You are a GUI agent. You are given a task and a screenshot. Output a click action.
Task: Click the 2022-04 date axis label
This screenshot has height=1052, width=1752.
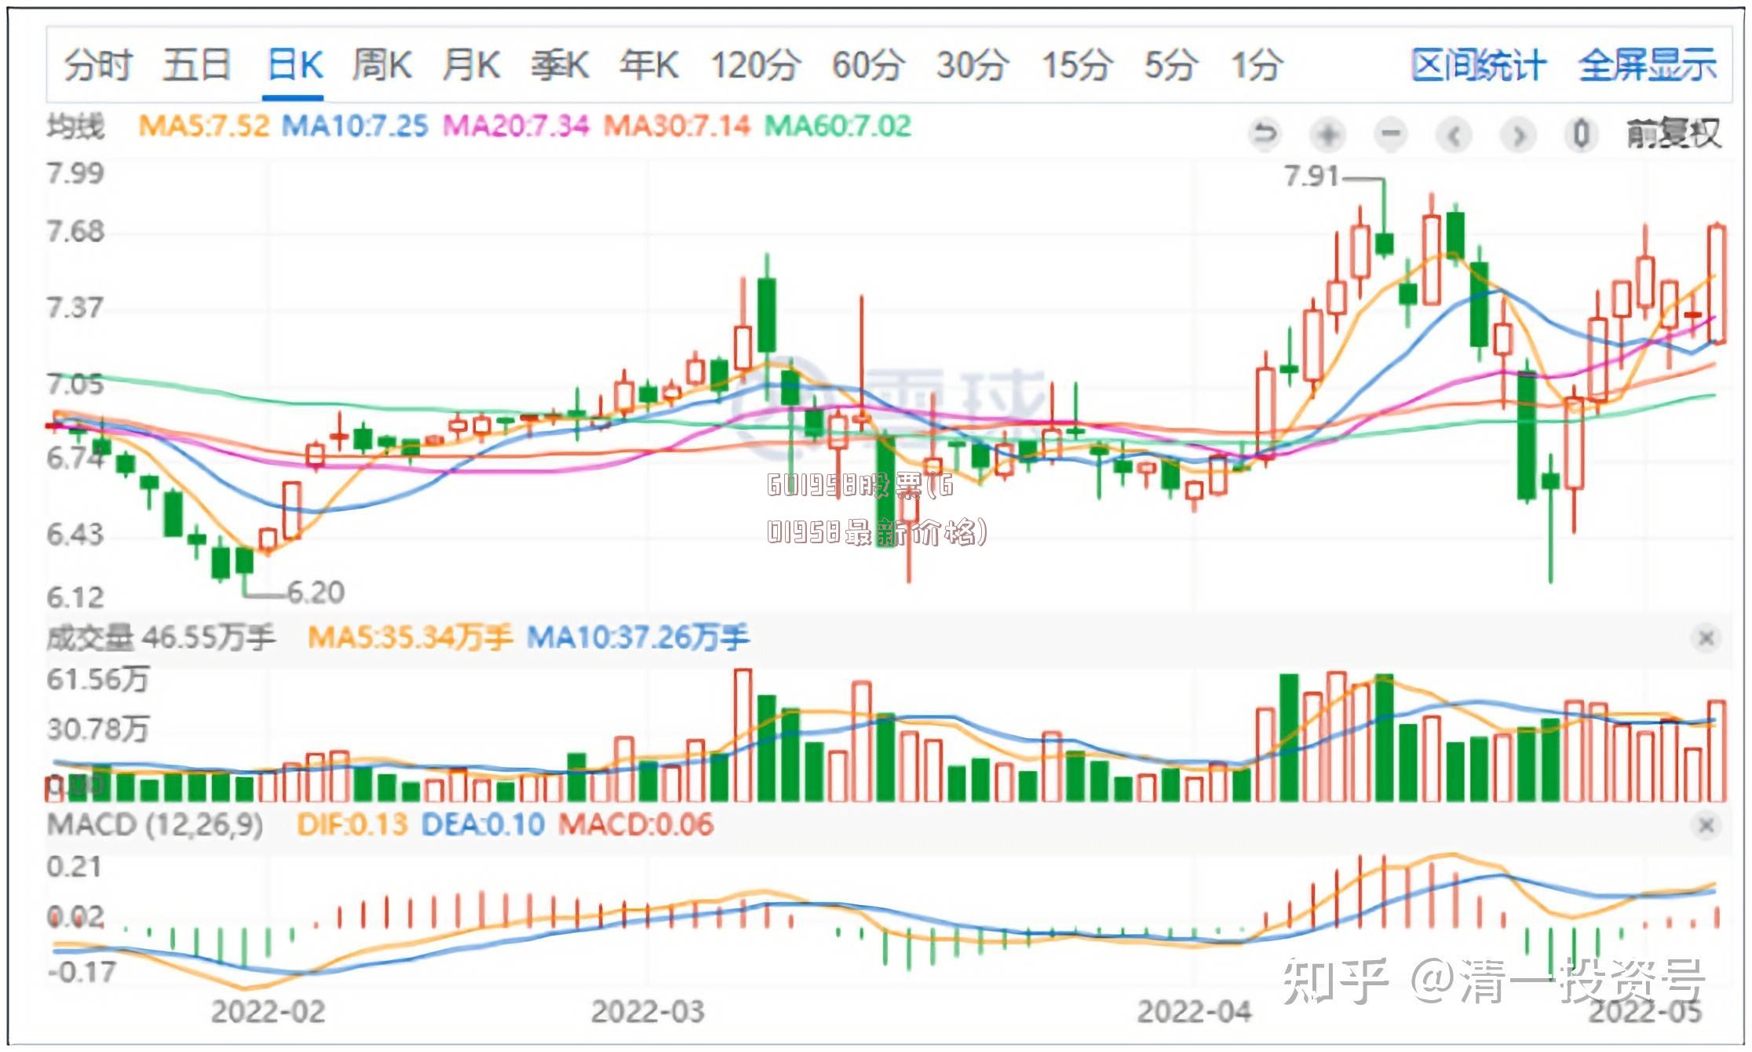[1194, 1011]
